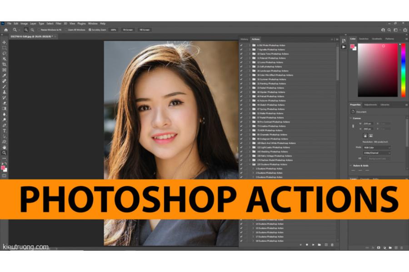Expand the Autumn Photoshop Actions set

pos(249,101)
